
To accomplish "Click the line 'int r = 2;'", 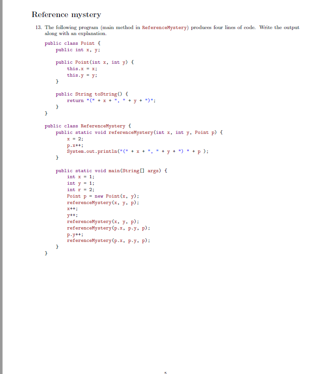I will [81, 190].
